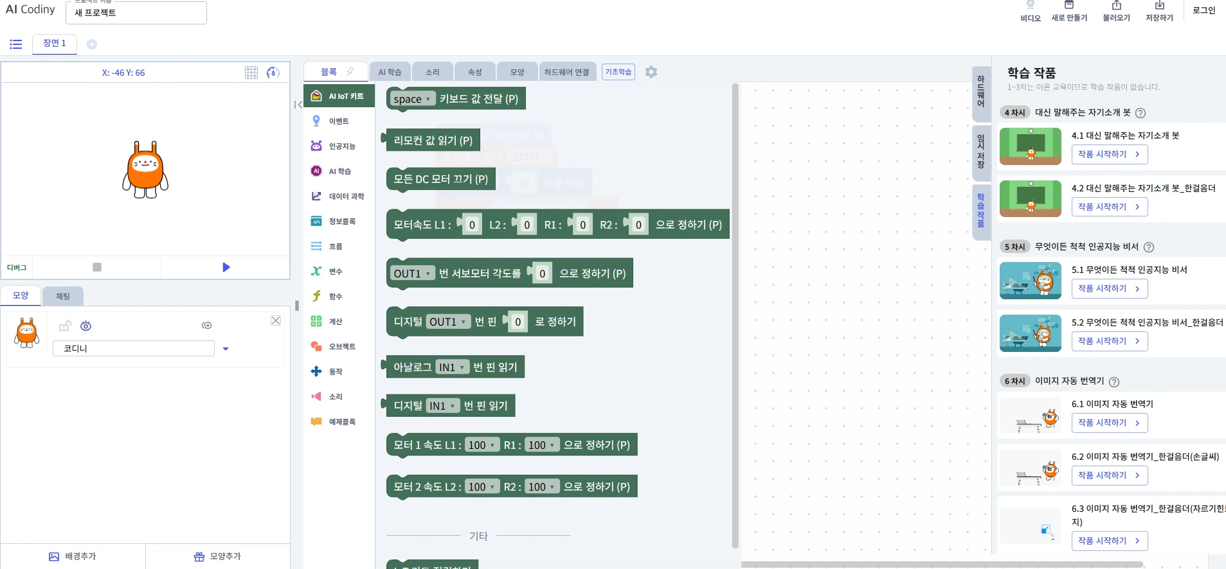Click the block palette vertical scrollbar

(735, 315)
